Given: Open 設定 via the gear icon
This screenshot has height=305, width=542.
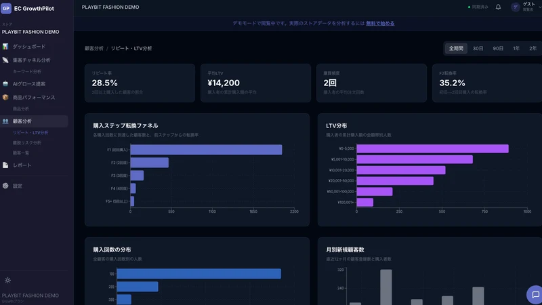Looking at the screenshot, I should (5, 186).
